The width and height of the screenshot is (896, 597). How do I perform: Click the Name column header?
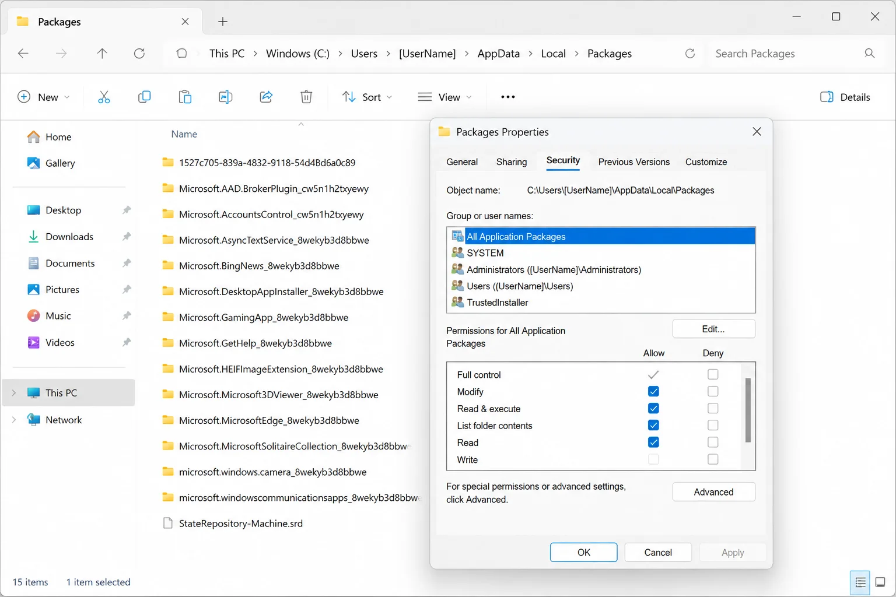[x=184, y=134]
